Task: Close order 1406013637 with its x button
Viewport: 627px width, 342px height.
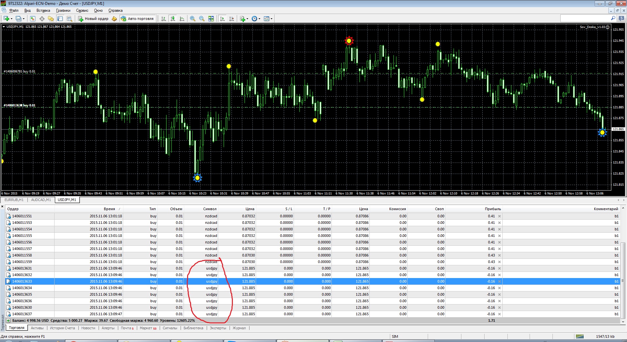Action: 499,314
